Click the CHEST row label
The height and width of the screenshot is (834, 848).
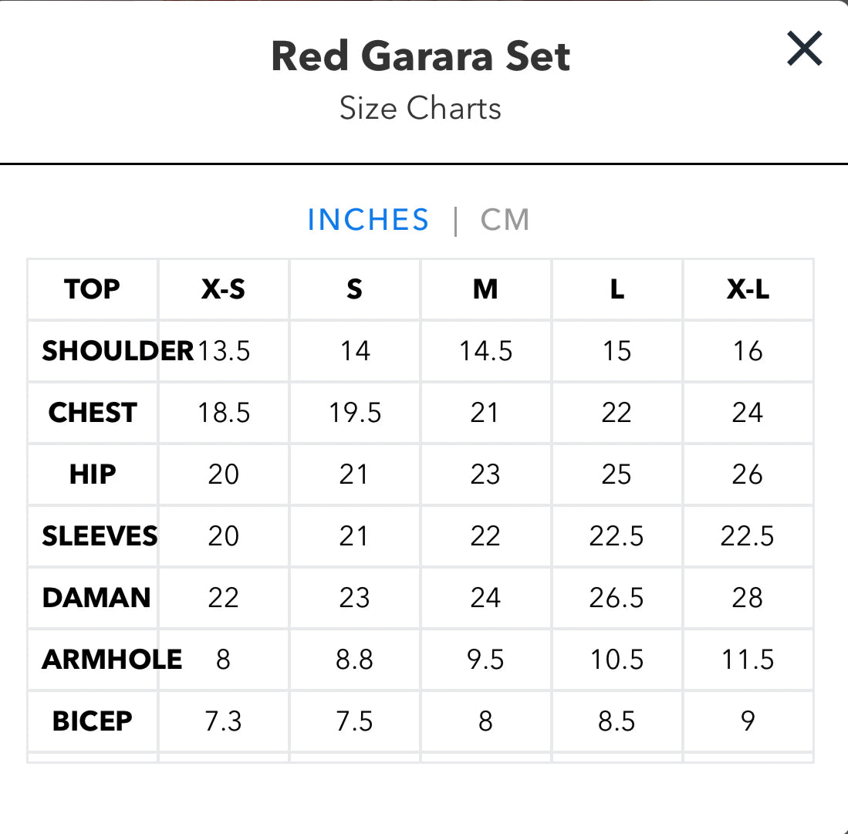pos(93,413)
